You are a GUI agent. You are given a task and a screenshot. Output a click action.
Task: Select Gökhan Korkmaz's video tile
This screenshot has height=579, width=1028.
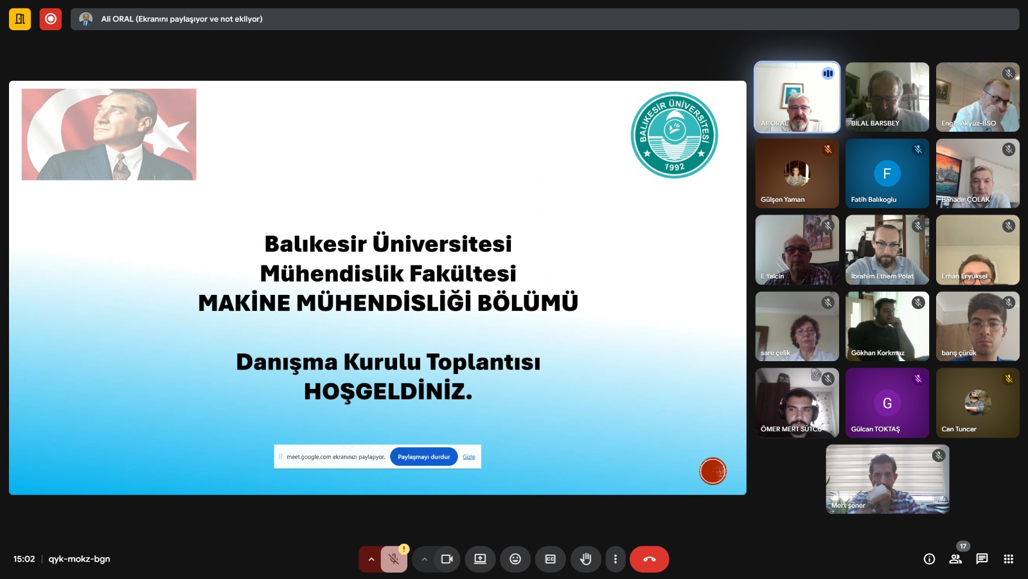pyautogui.click(x=887, y=326)
